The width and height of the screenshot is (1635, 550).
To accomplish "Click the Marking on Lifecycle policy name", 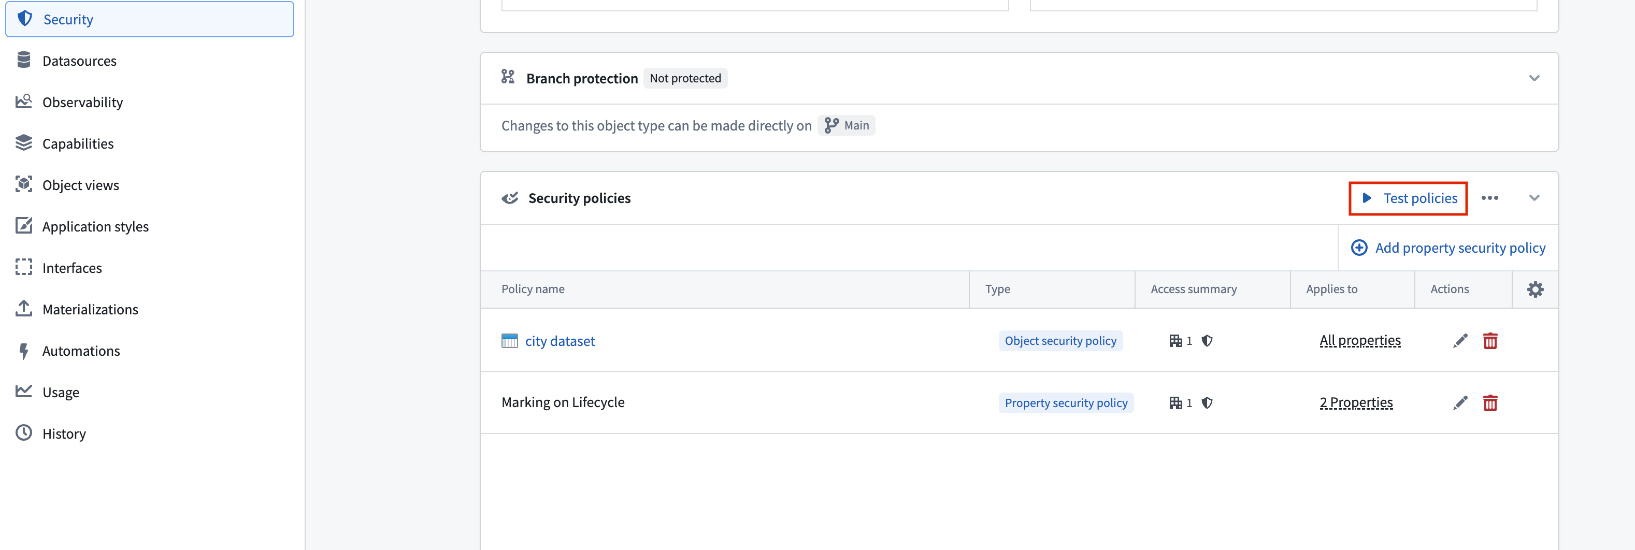I will point(562,403).
